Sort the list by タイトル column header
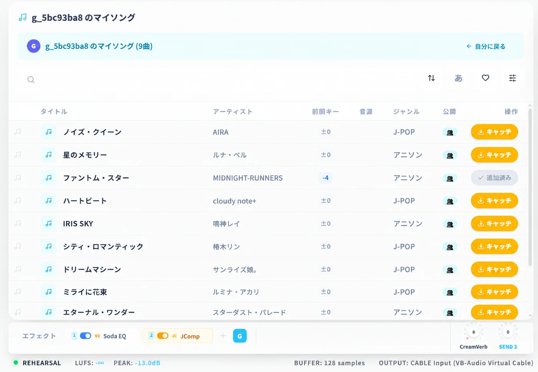 click(54, 112)
